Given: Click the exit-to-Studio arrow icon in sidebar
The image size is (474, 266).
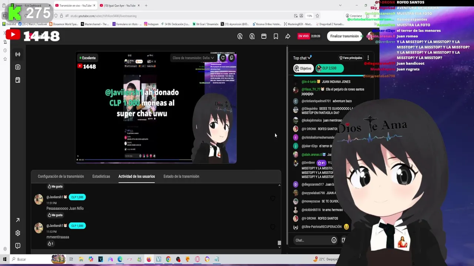Looking at the screenshot, I should click(18, 220).
